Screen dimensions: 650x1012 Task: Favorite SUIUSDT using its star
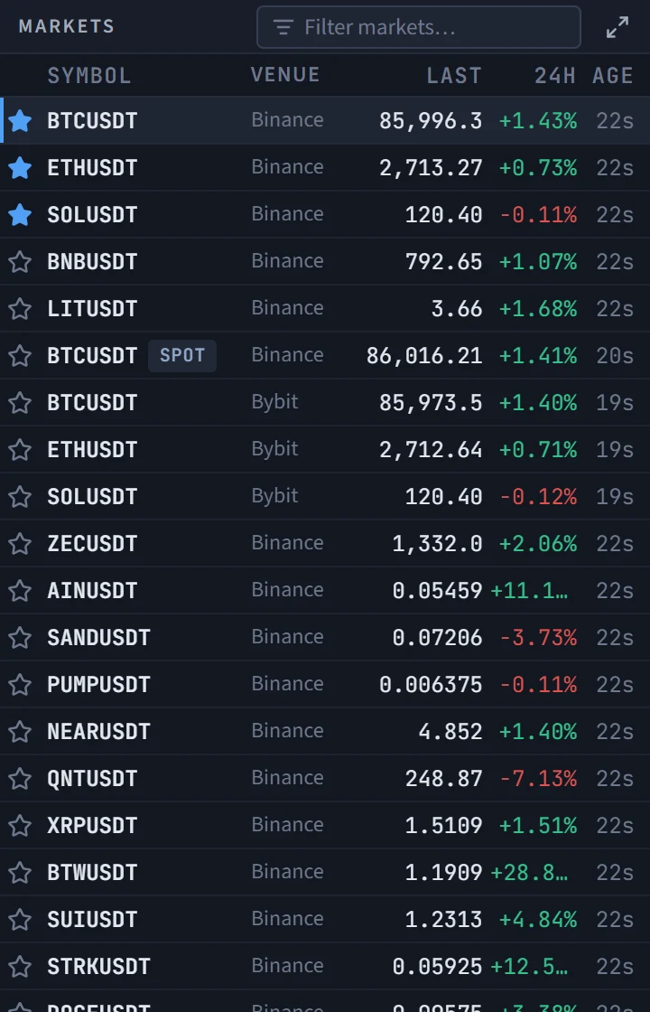click(x=20, y=919)
